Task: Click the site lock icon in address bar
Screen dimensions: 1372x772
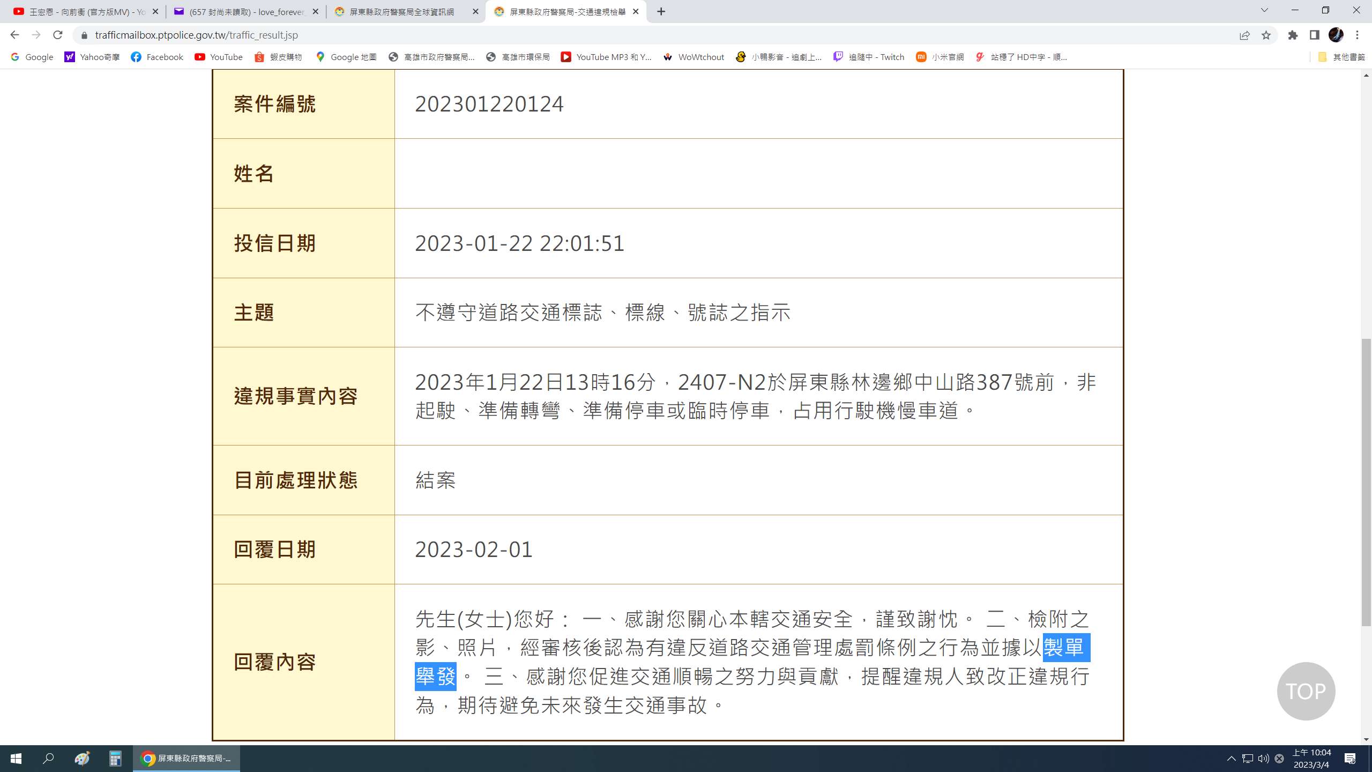Action: 84,35
